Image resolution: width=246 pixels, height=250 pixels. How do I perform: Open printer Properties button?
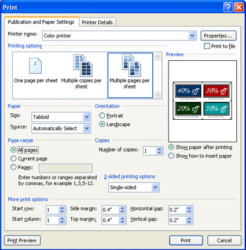[x=218, y=36]
